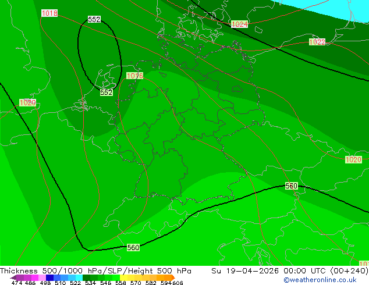This screenshot has width=369, height=285.
Task: Select the 560 height label at the bottom
Action: pyautogui.click(x=133, y=247)
